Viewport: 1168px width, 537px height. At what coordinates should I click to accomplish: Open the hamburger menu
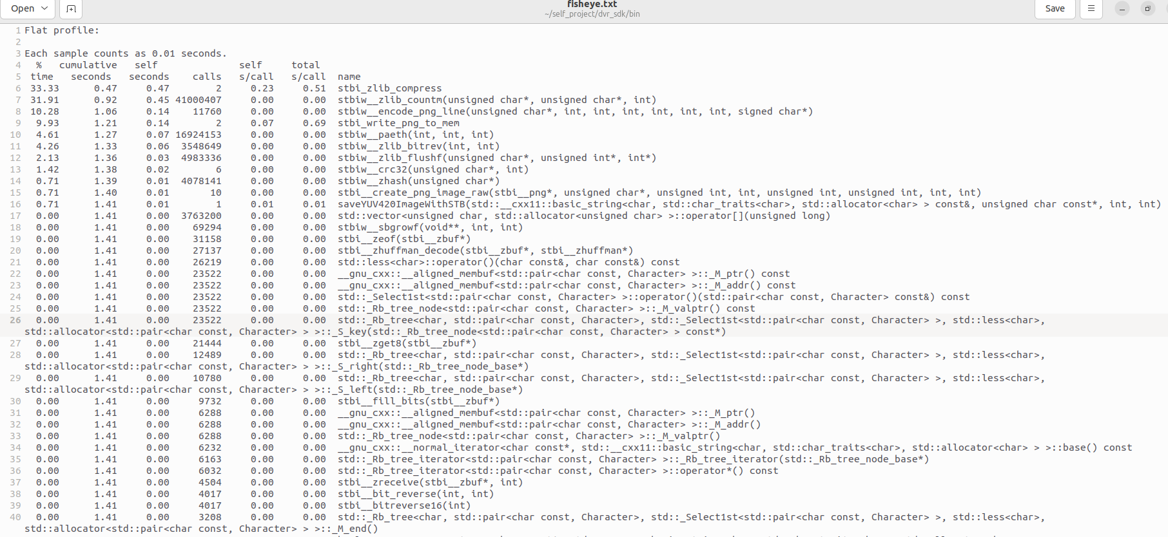point(1091,8)
